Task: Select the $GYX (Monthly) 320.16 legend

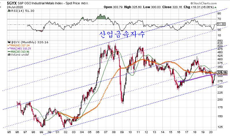Action: 30,42
